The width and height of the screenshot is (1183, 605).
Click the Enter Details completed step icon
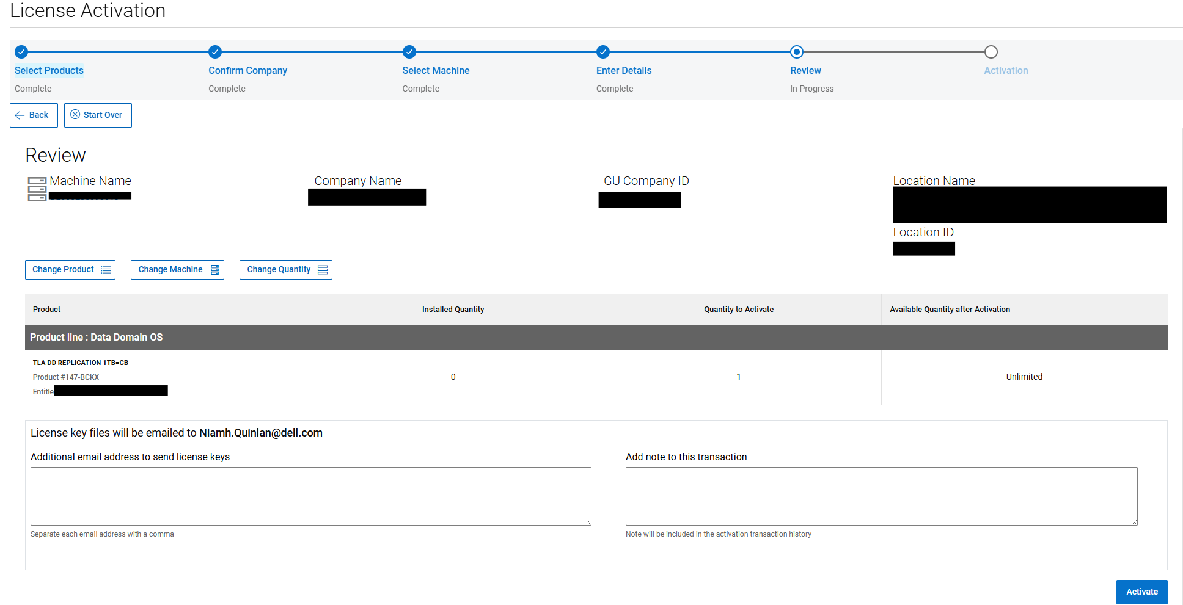tap(603, 52)
